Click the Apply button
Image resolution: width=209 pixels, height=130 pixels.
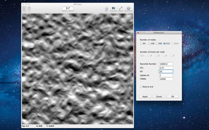click(x=145, y=96)
